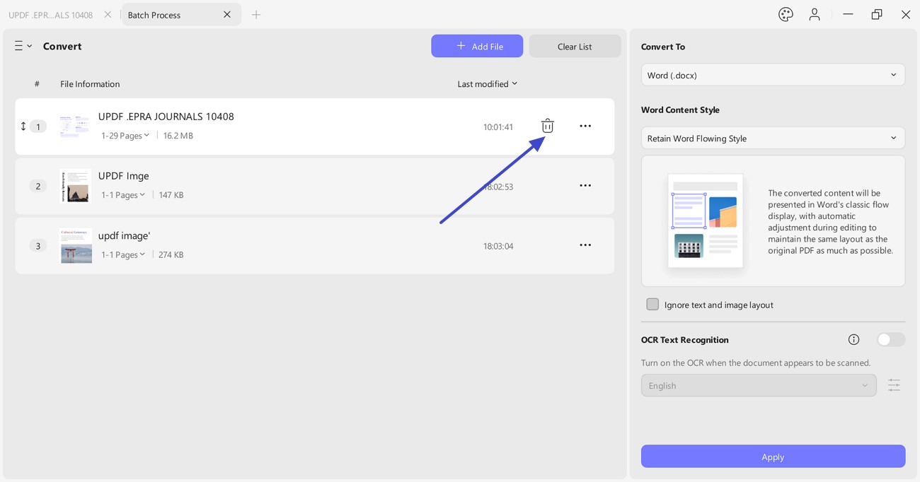Open new tab with plus icon
The image size is (920, 482).
pos(256,14)
